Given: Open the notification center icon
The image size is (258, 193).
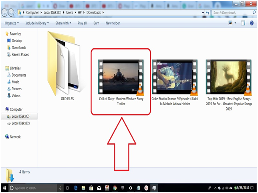Looking at the screenshot, I should (x=252, y=188).
